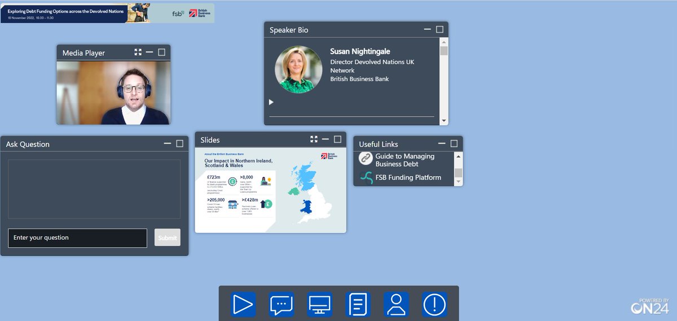
Task: Expand Media Player to fullscreen
Action: point(138,52)
